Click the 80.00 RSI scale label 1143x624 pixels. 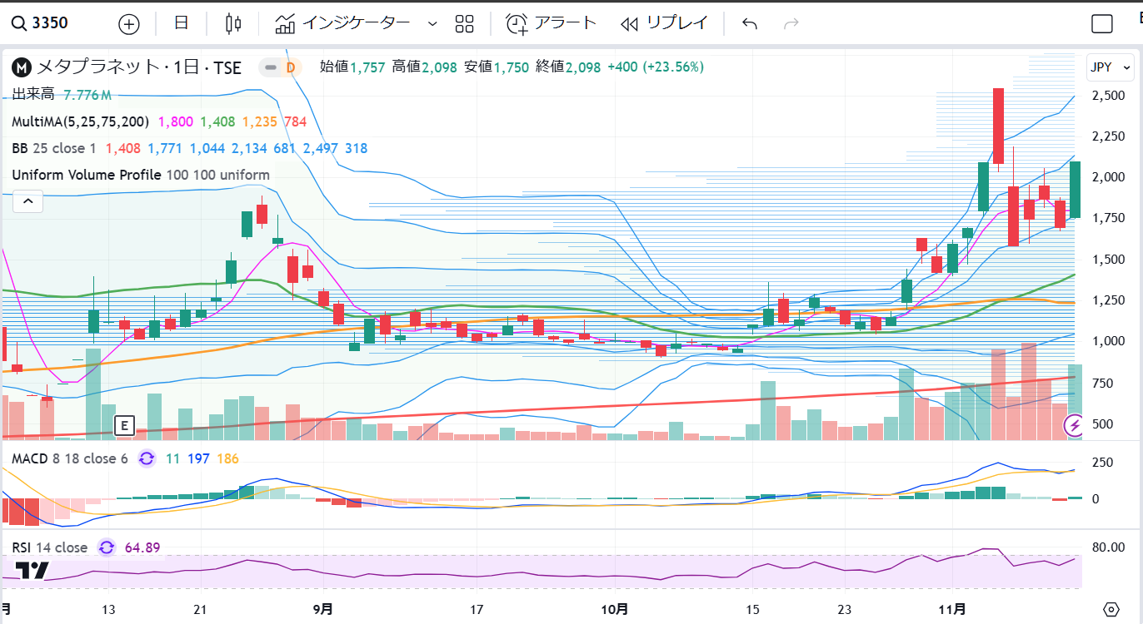(1109, 547)
